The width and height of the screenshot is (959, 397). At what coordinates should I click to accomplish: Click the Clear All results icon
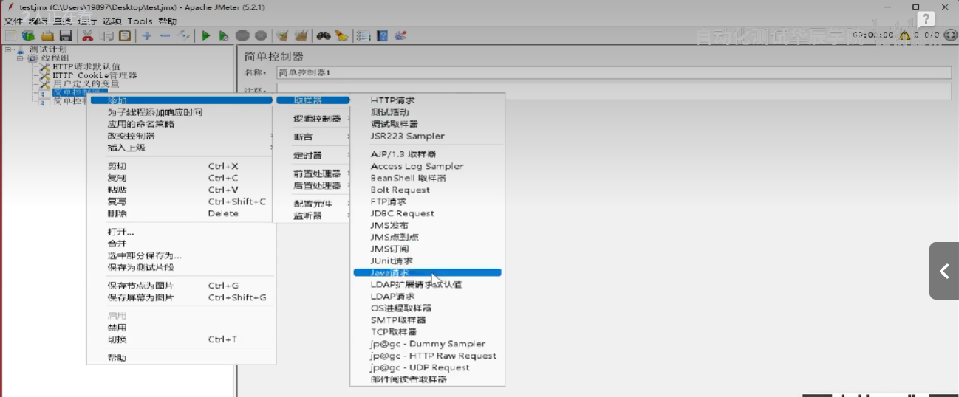tap(301, 35)
